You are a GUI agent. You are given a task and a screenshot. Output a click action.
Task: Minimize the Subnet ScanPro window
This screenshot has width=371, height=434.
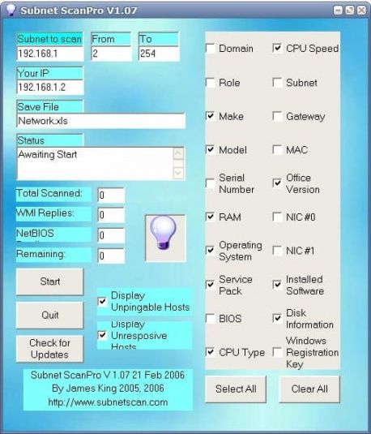(x=338, y=11)
